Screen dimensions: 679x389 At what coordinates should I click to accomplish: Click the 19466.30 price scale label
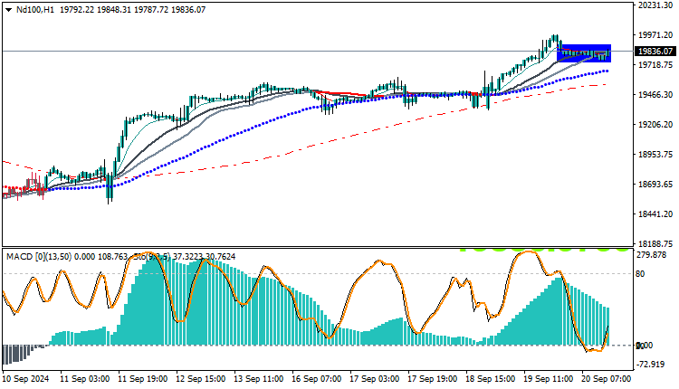click(x=655, y=95)
